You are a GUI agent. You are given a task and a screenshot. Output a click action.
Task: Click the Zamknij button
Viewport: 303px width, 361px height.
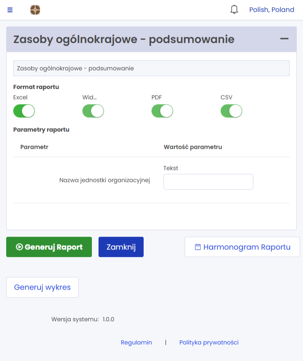(x=121, y=247)
